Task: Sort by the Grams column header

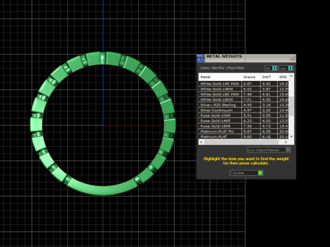Action: (251, 77)
